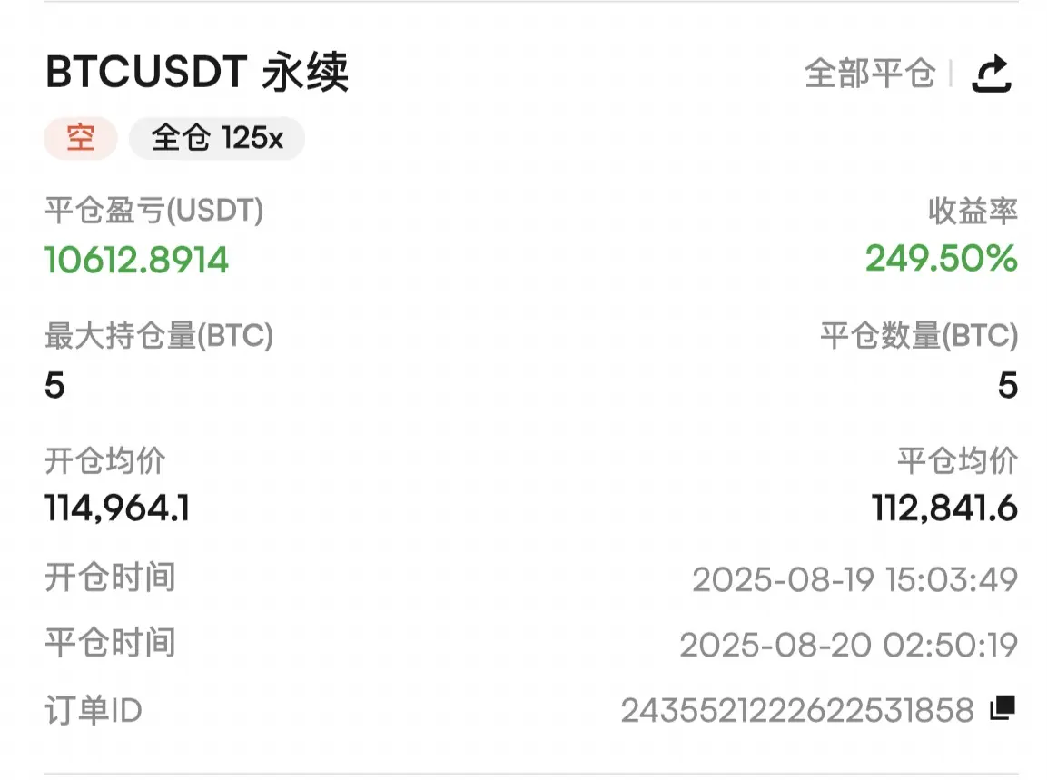Open the BTCUSDT 永续 contract title

click(197, 72)
